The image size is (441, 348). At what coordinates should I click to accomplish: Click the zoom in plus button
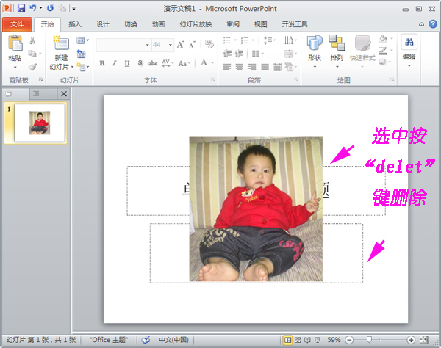411,340
